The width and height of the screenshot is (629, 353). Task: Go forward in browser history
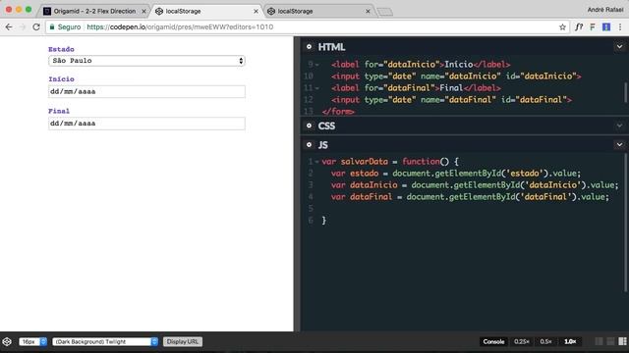(23, 26)
